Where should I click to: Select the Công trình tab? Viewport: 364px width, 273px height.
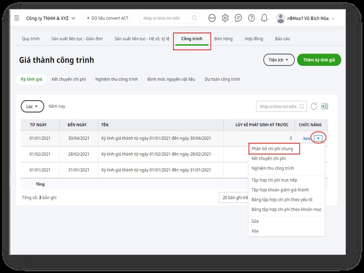(192, 39)
